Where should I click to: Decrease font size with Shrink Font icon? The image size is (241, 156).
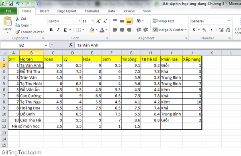click(x=105, y=21)
